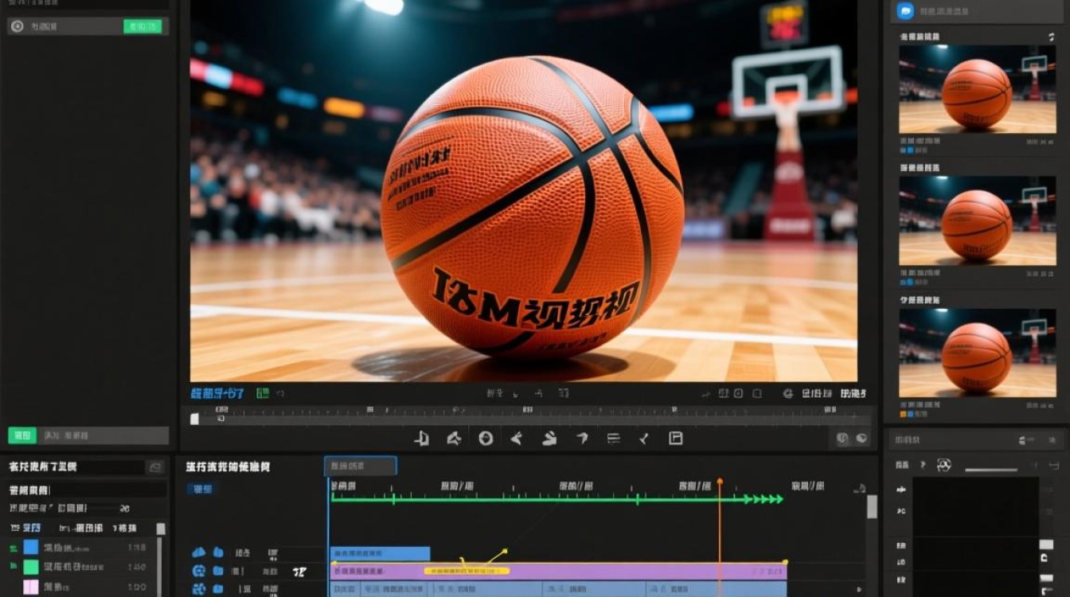Viewport: 1070px width, 597px height.
Task: Open the blue chat icon in right panel
Action: [904, 11]
